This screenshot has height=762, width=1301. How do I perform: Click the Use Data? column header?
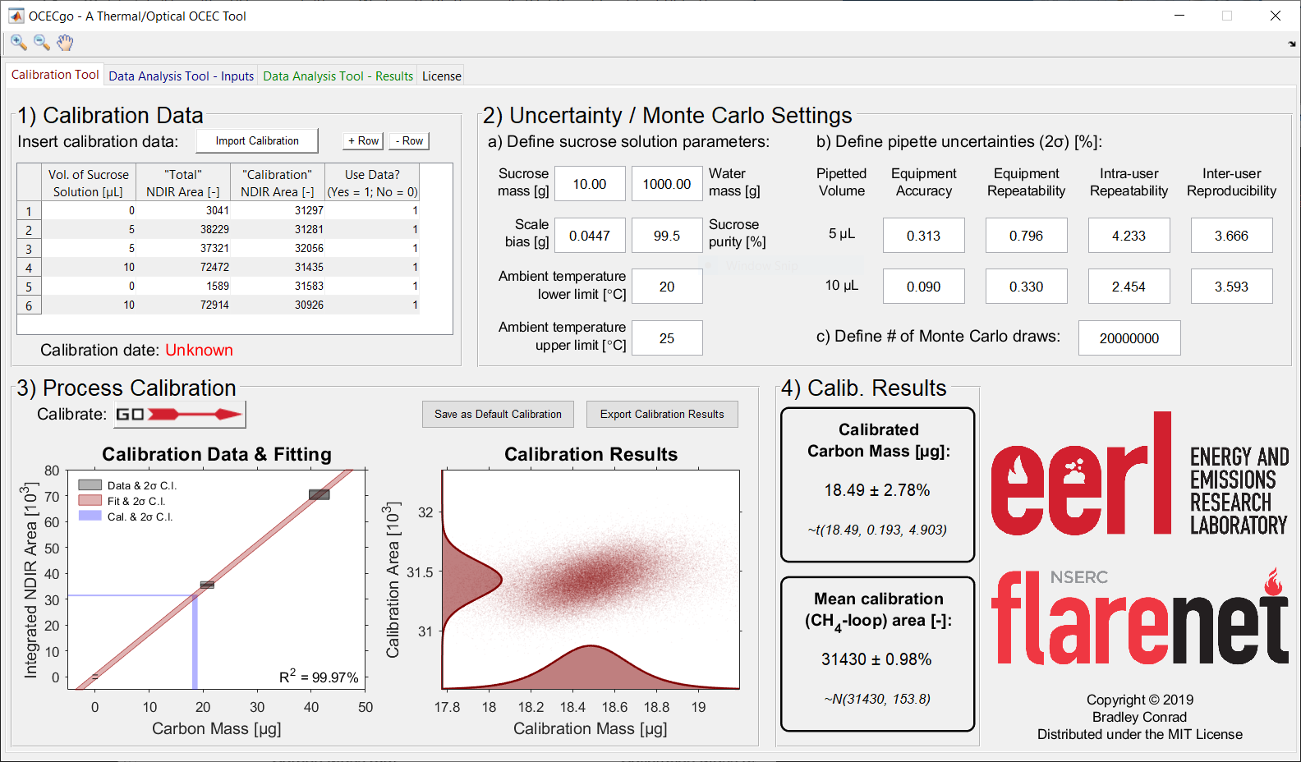click(372, 183)
